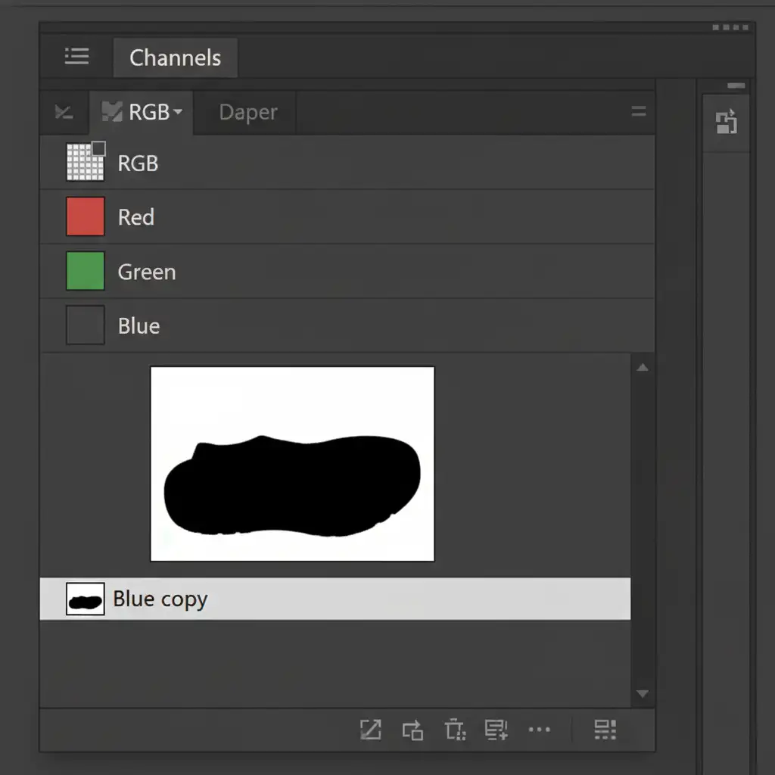Switch to the Daper tab
Viewport: 775px width, 775px height.
[247, 113]
